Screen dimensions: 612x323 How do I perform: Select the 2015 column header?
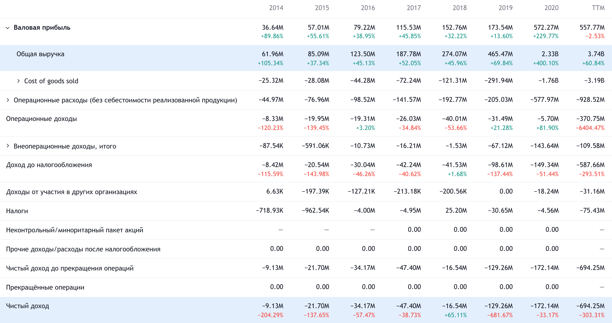pyautogui.click(x=322, y=8)
